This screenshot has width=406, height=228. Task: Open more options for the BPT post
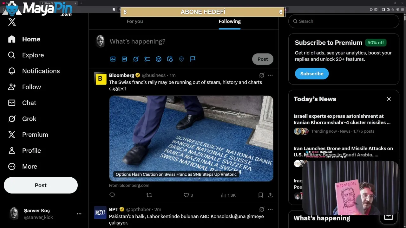(x=270, y=209)
